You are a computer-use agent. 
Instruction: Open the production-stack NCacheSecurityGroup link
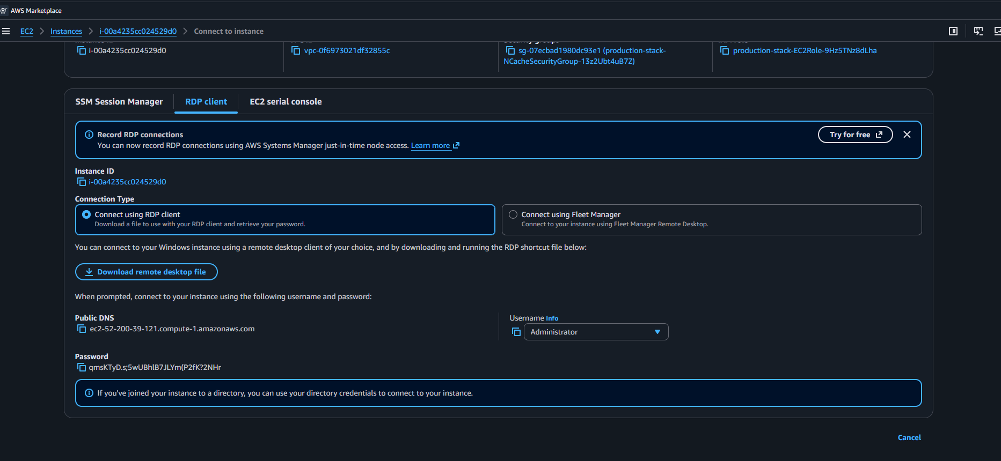(585, 56)
